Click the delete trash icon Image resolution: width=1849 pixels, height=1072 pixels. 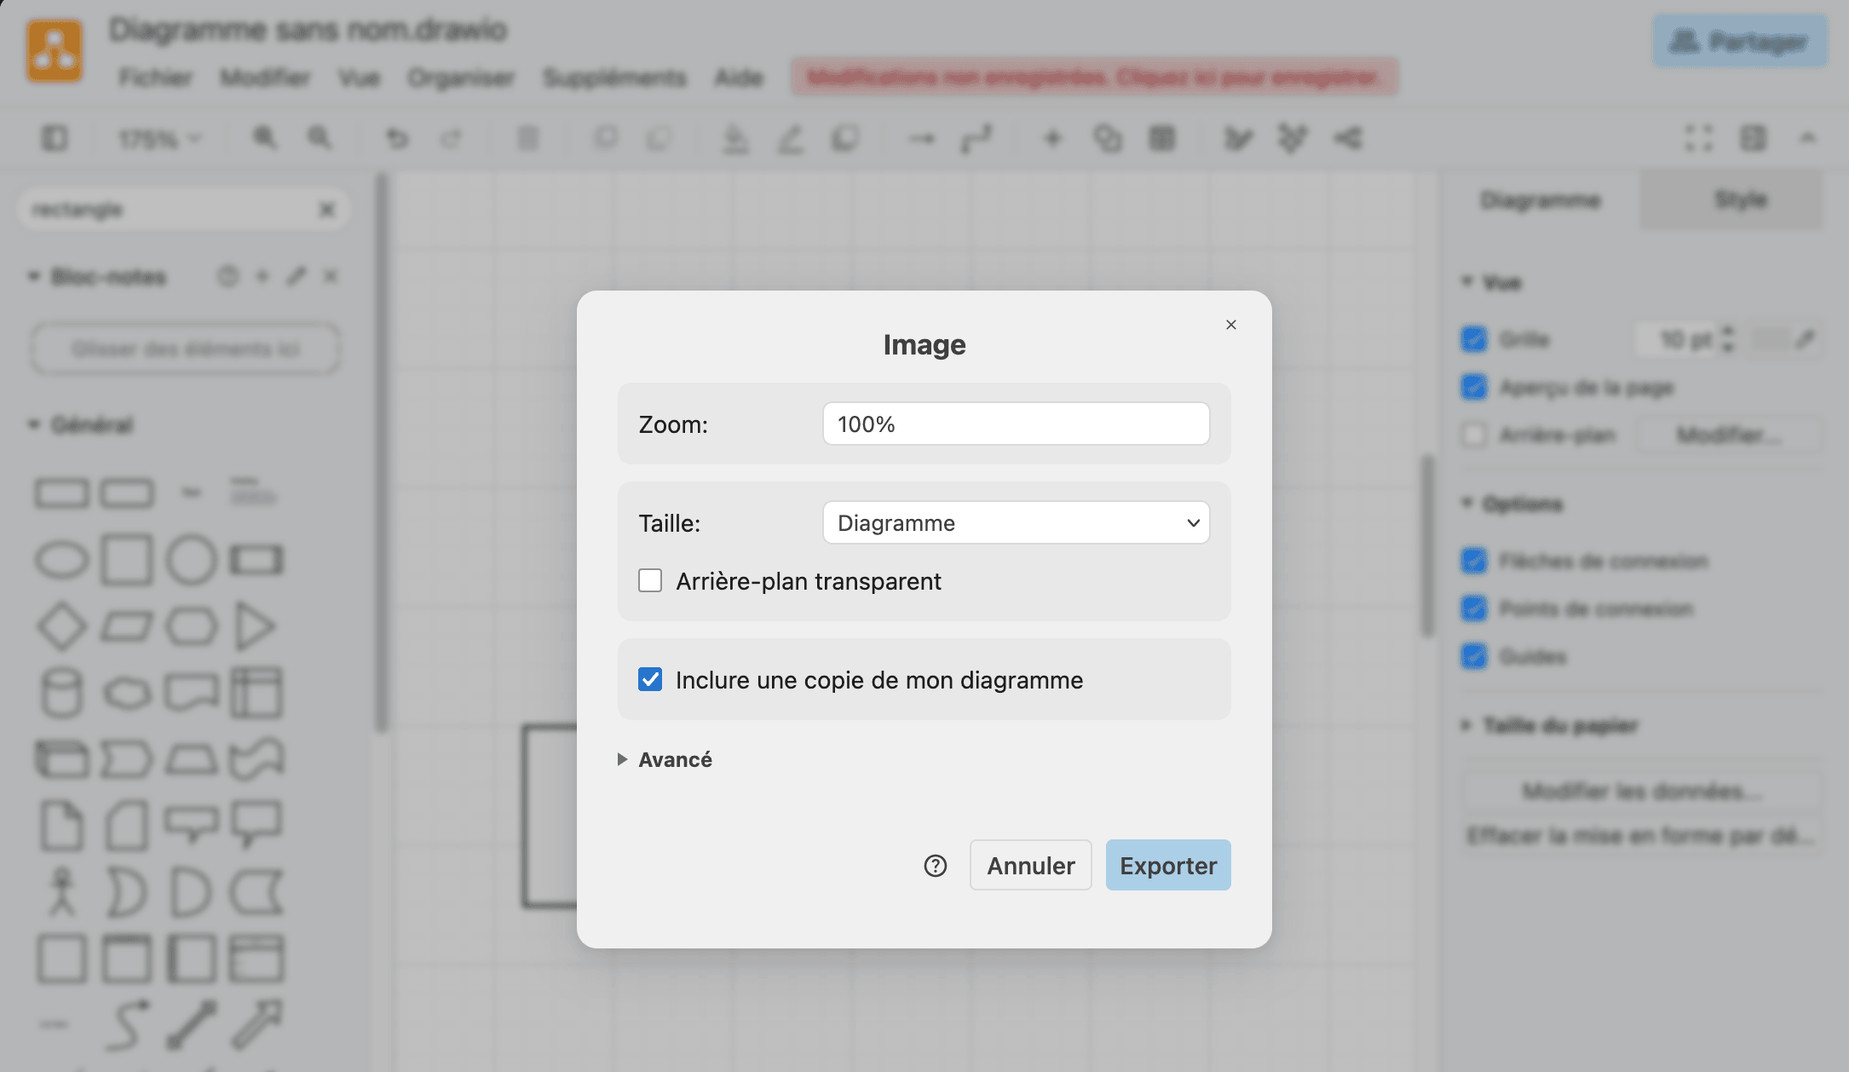[x=528, y=138]
